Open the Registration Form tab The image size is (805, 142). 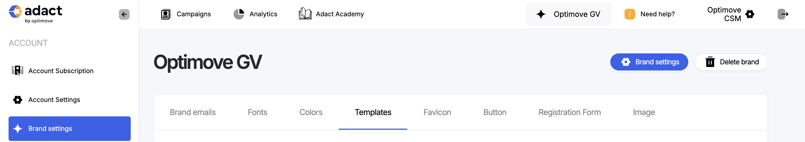[x=569, y=112]
